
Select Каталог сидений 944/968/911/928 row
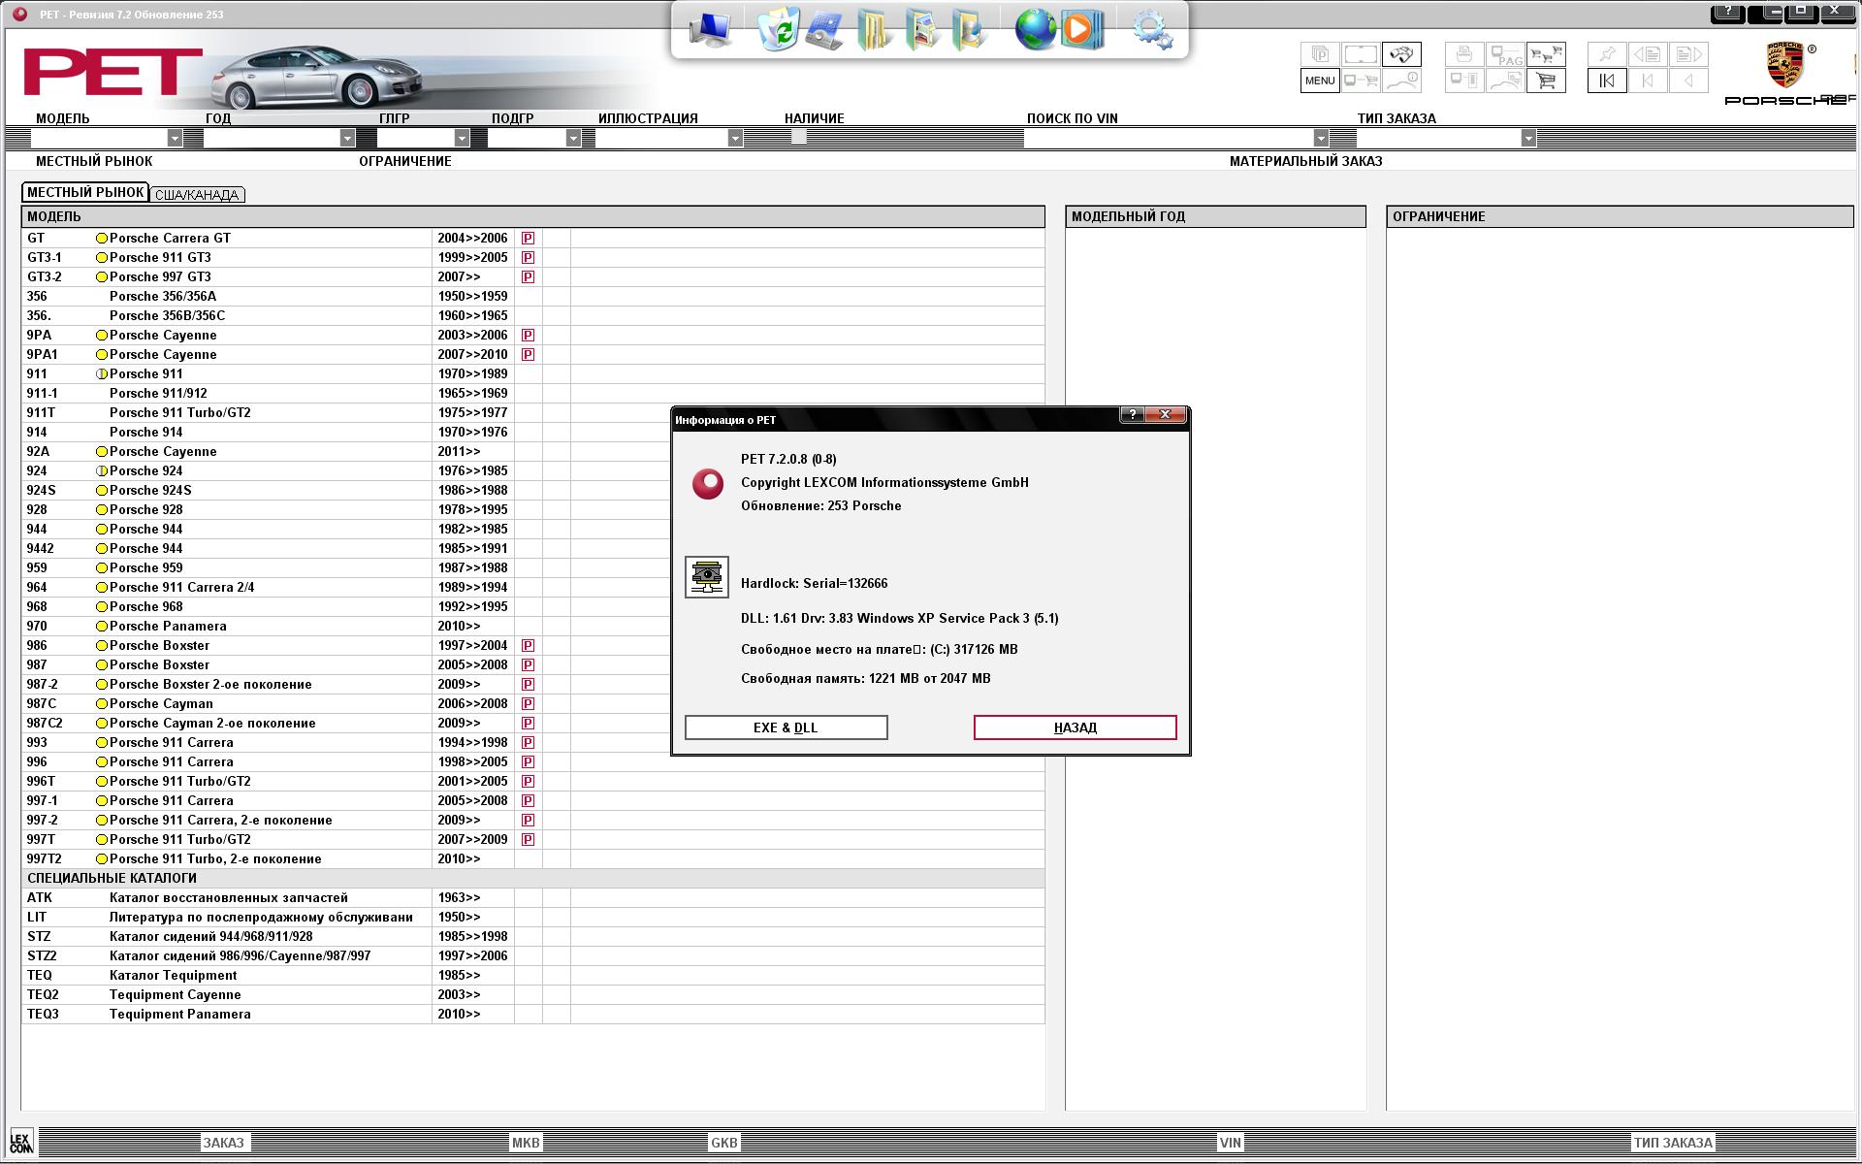pos(532,936)
